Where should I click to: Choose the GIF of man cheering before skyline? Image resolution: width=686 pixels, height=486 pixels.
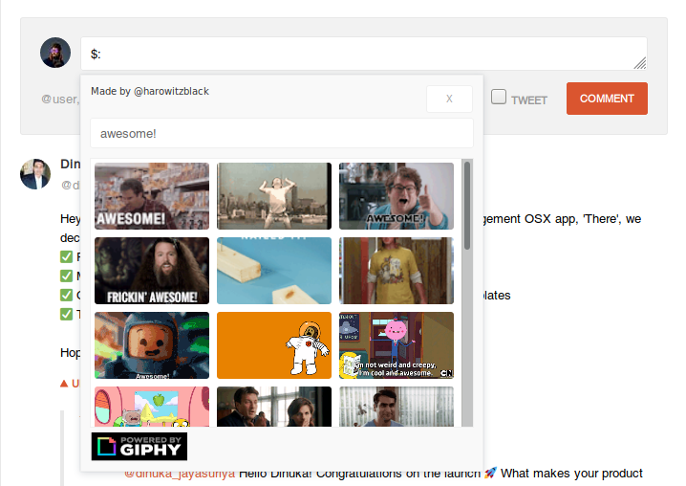pos(274,196)
